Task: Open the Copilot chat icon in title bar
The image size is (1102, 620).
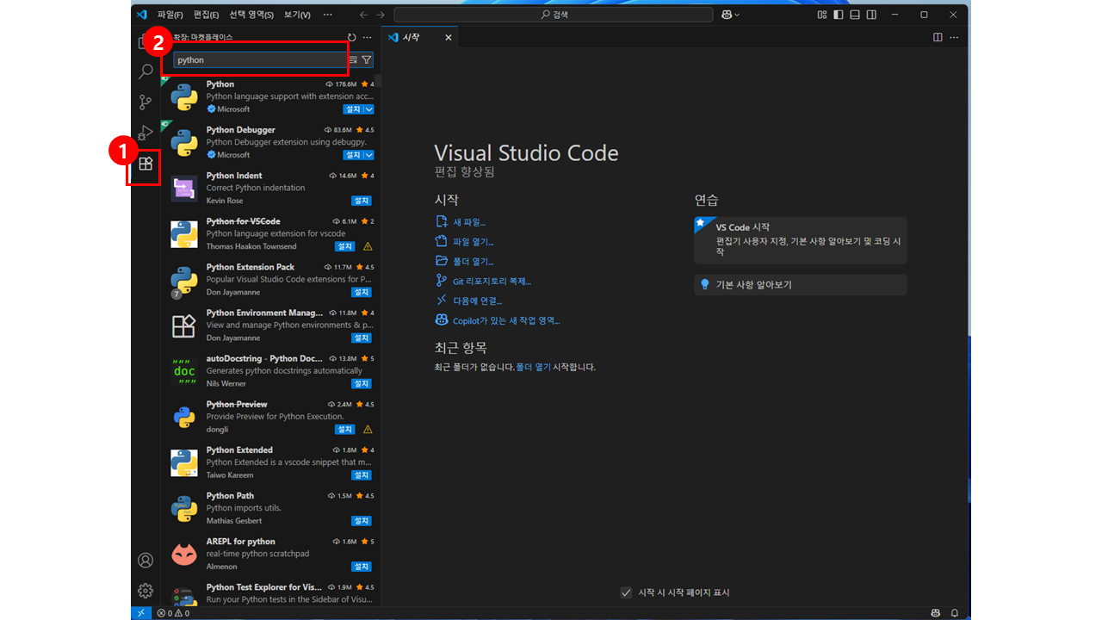Action: point(727,15)
